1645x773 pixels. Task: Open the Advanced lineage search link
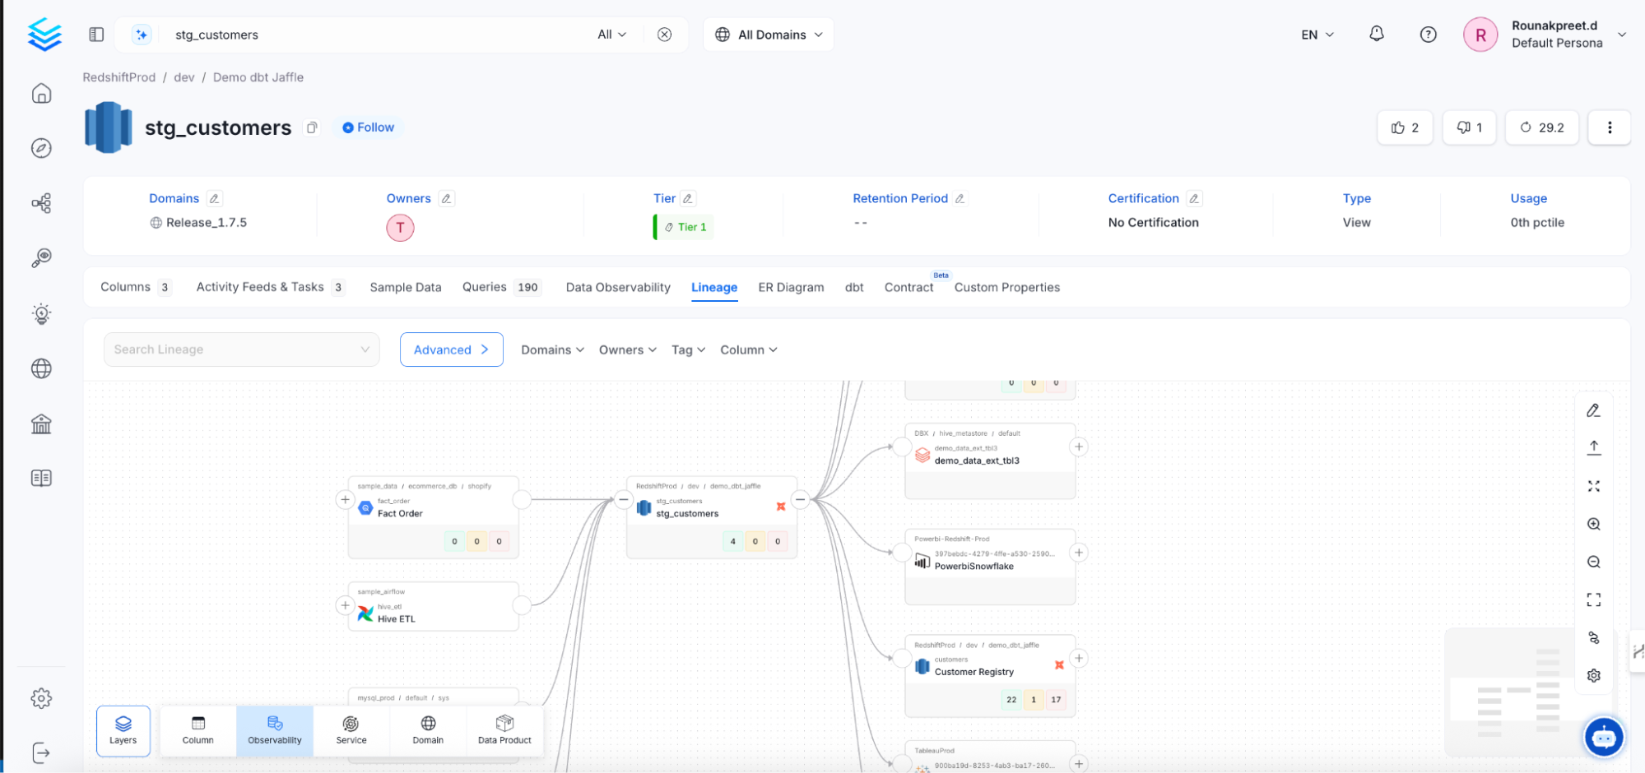(x=451, y=349)
